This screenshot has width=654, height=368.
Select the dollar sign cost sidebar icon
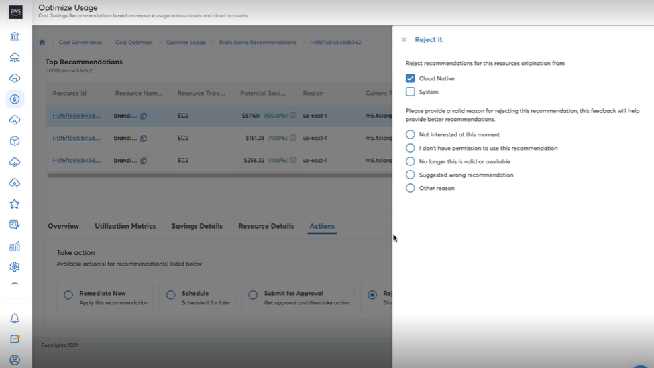[15, 99]
